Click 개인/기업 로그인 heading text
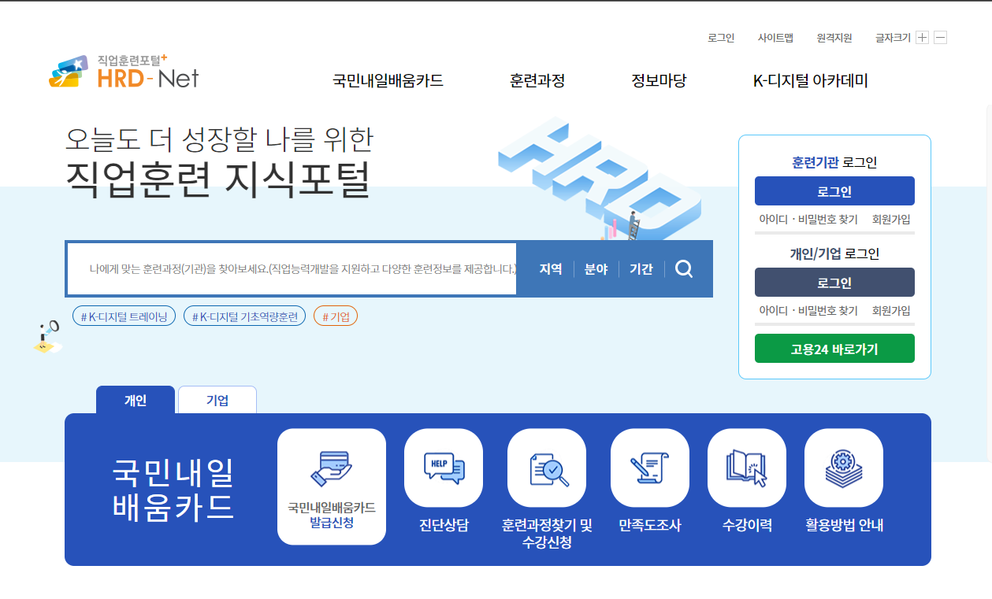This screenshot has height=599, width=992. 834,254
